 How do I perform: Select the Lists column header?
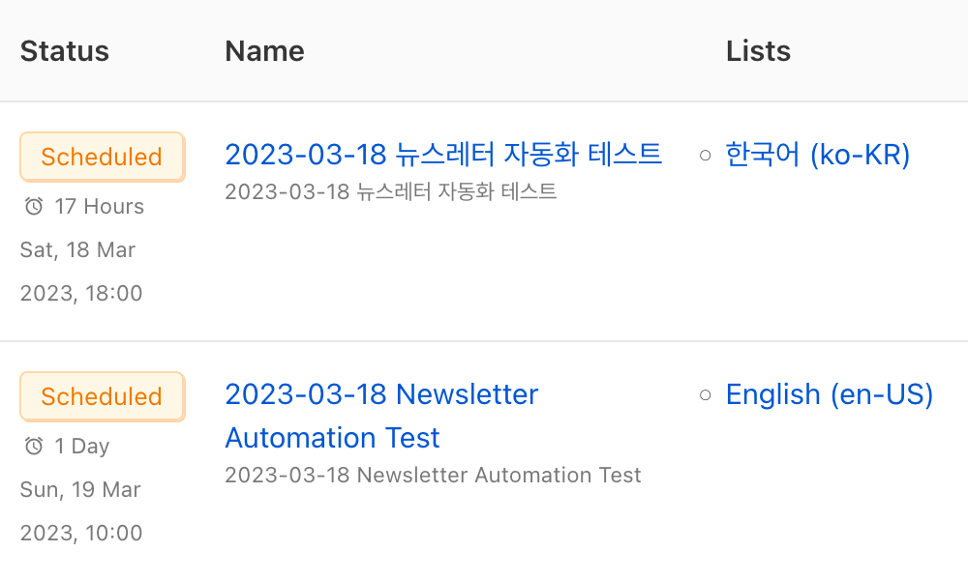[x=758, y=51]
